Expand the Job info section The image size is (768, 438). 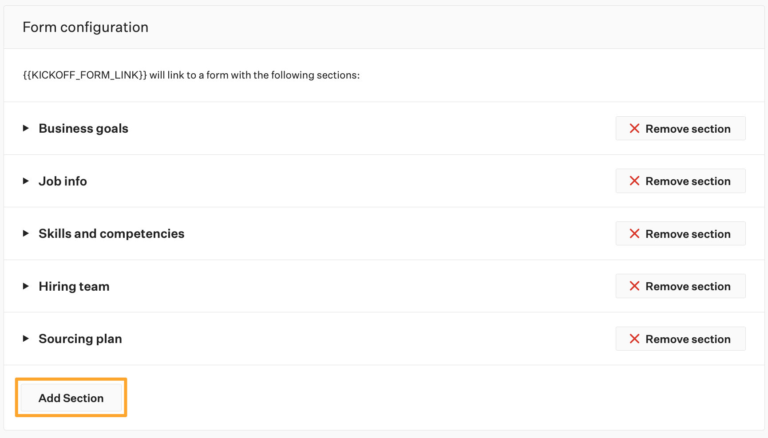pyautogui.click(x=26, y=181)
